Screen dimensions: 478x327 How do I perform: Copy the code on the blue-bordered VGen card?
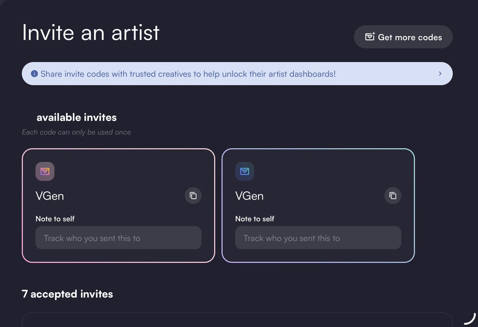click(393, 196)
